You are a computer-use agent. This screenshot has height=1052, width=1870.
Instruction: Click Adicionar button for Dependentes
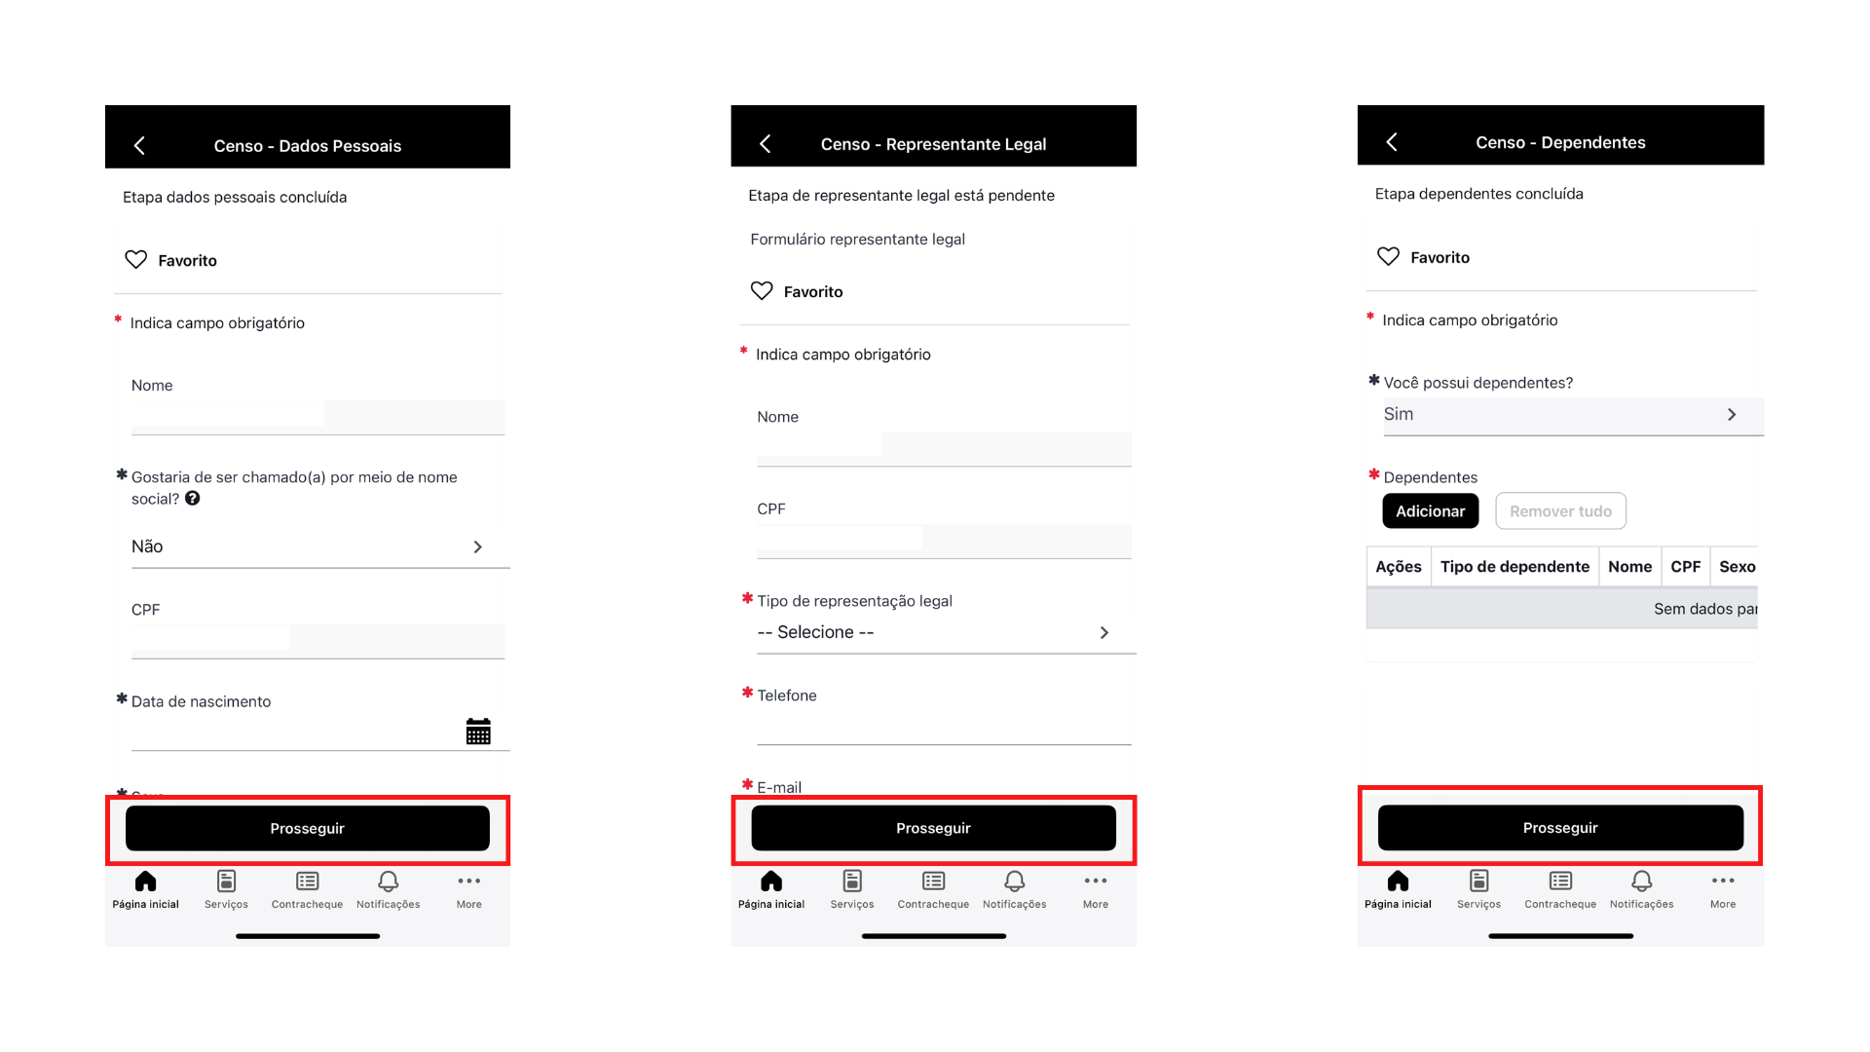tap(1430, 511)
